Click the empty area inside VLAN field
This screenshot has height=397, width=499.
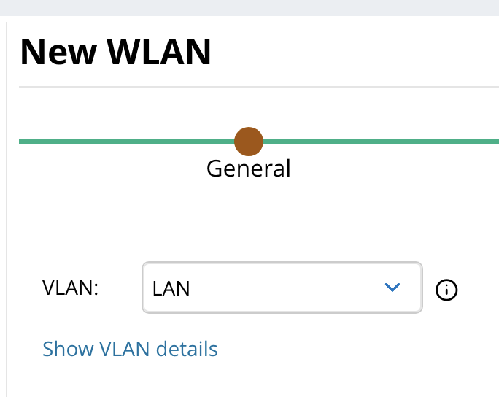(x=292, y=288)
